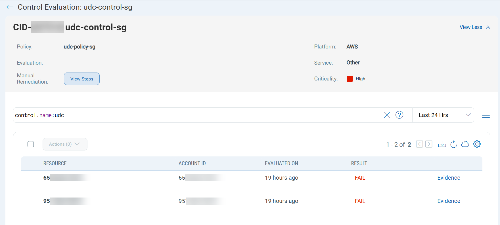500x225 pixels.
Task: Open table settings gear icon
Action: [477, 144]
